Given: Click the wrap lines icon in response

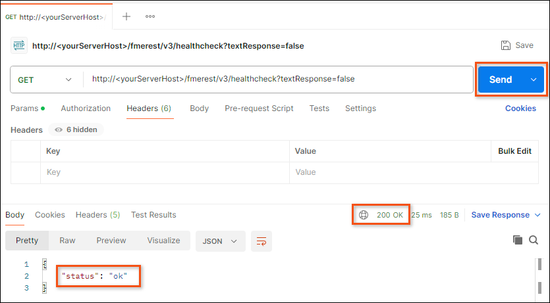Looking at the screenshot, I should [261, 241].
